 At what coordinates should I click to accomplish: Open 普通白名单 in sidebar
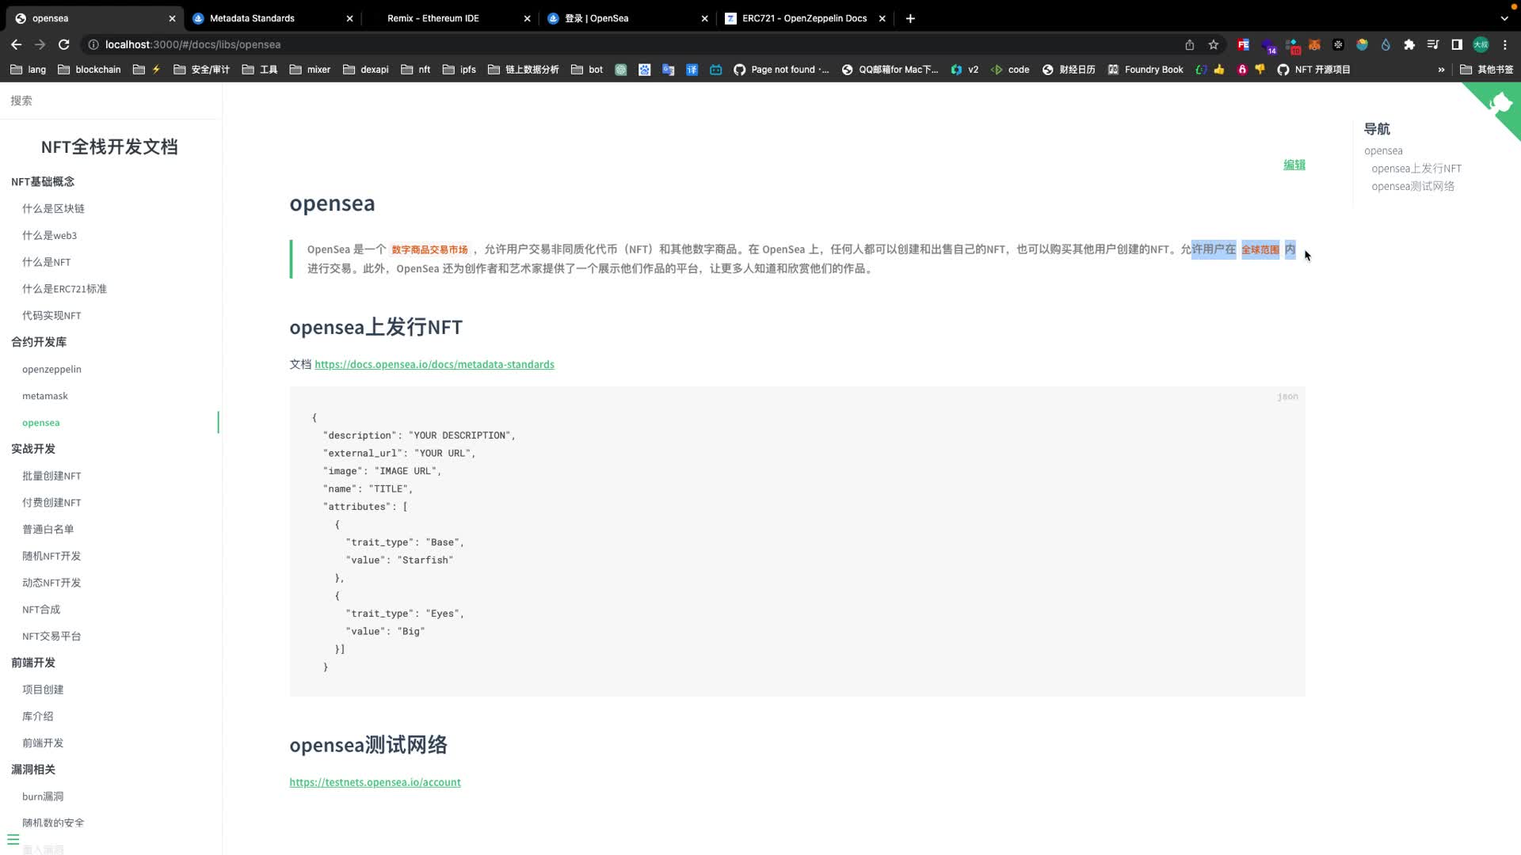48,530
